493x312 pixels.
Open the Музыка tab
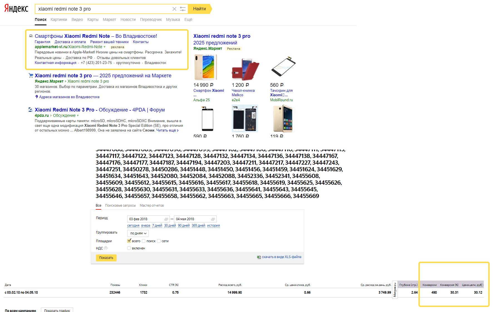coord(173,19)
